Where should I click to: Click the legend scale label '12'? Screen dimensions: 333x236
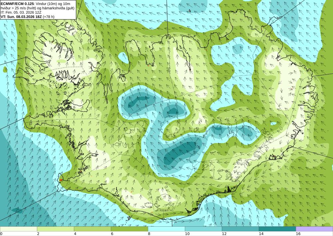[x=224, y=234]
